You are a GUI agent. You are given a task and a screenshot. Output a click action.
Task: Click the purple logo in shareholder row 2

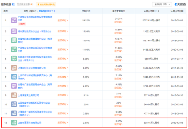pyautogui.click(x=14, y=31)
